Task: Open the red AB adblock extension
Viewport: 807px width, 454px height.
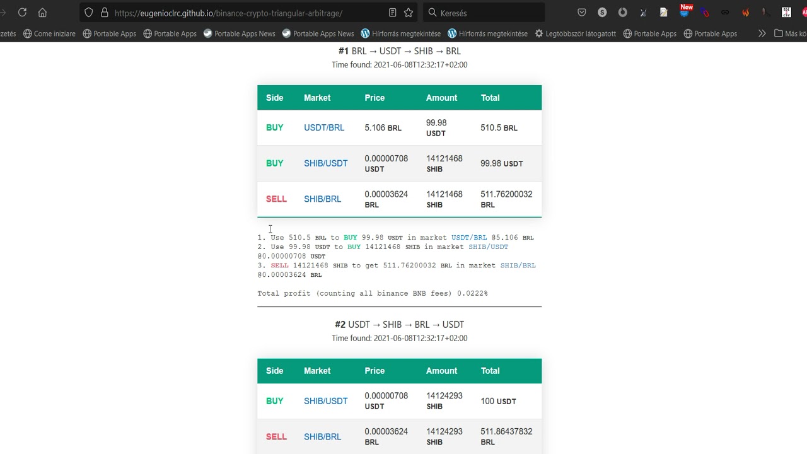Action: (804, 12)
